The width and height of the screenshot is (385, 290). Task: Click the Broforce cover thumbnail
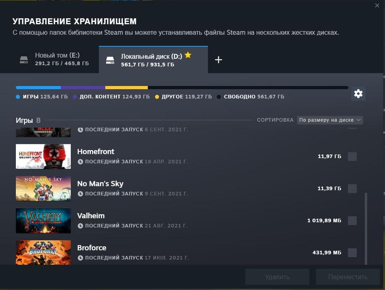(x=43, y=252)
